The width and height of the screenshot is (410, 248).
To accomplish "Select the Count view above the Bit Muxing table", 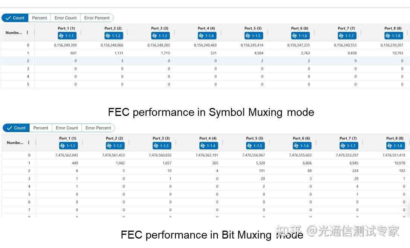I will [x=16, y=128].
